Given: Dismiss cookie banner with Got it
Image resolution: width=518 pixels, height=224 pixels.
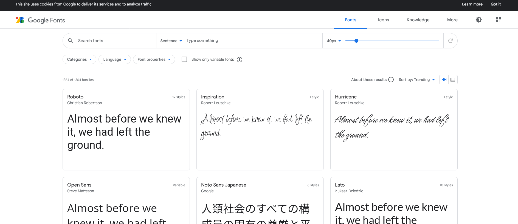Looking at the screenshot, I should point(496,4).
